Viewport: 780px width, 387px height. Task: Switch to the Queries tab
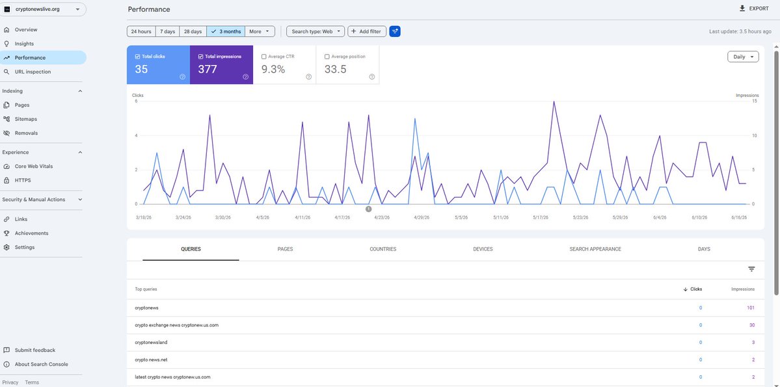click(x=191, y=249)
